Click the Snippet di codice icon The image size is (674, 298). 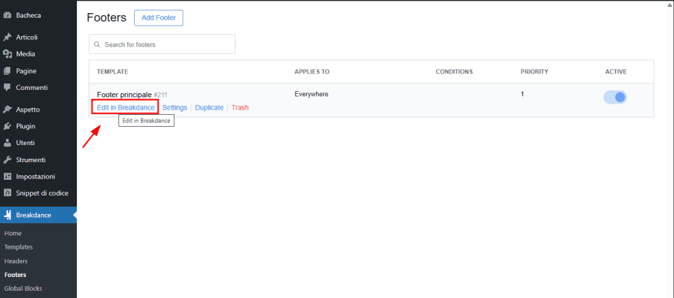7,193
